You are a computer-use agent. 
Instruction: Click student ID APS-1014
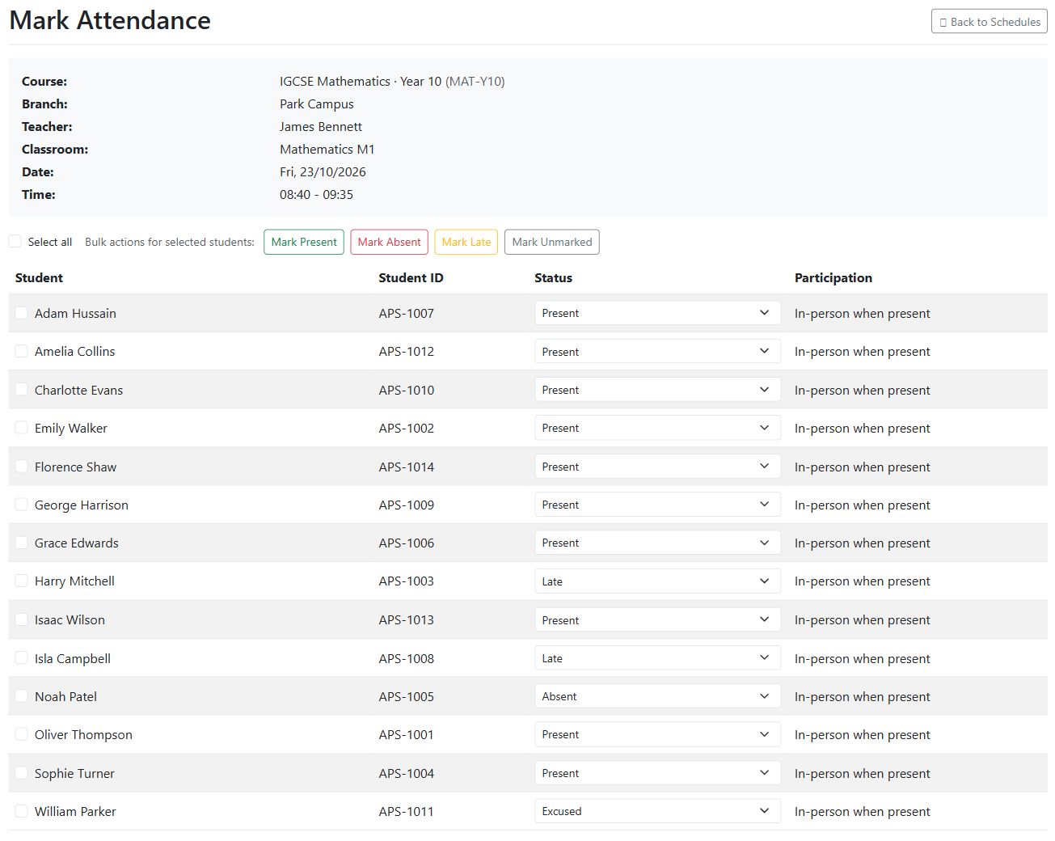tap(406, 467)
